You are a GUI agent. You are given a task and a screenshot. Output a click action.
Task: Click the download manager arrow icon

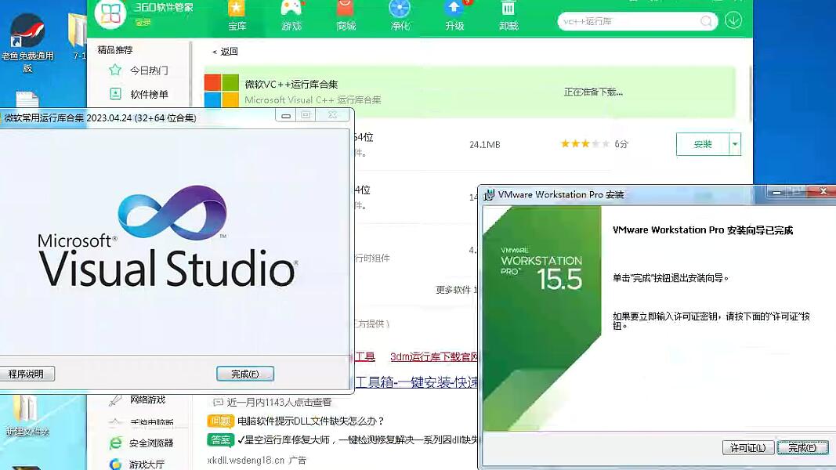click(x=733, y=21)
